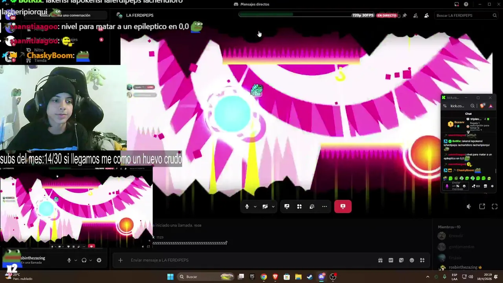This screenshot has height=283, width=503.
Task: Open microphone options arrow in call controls
Action: click(255, 207)
